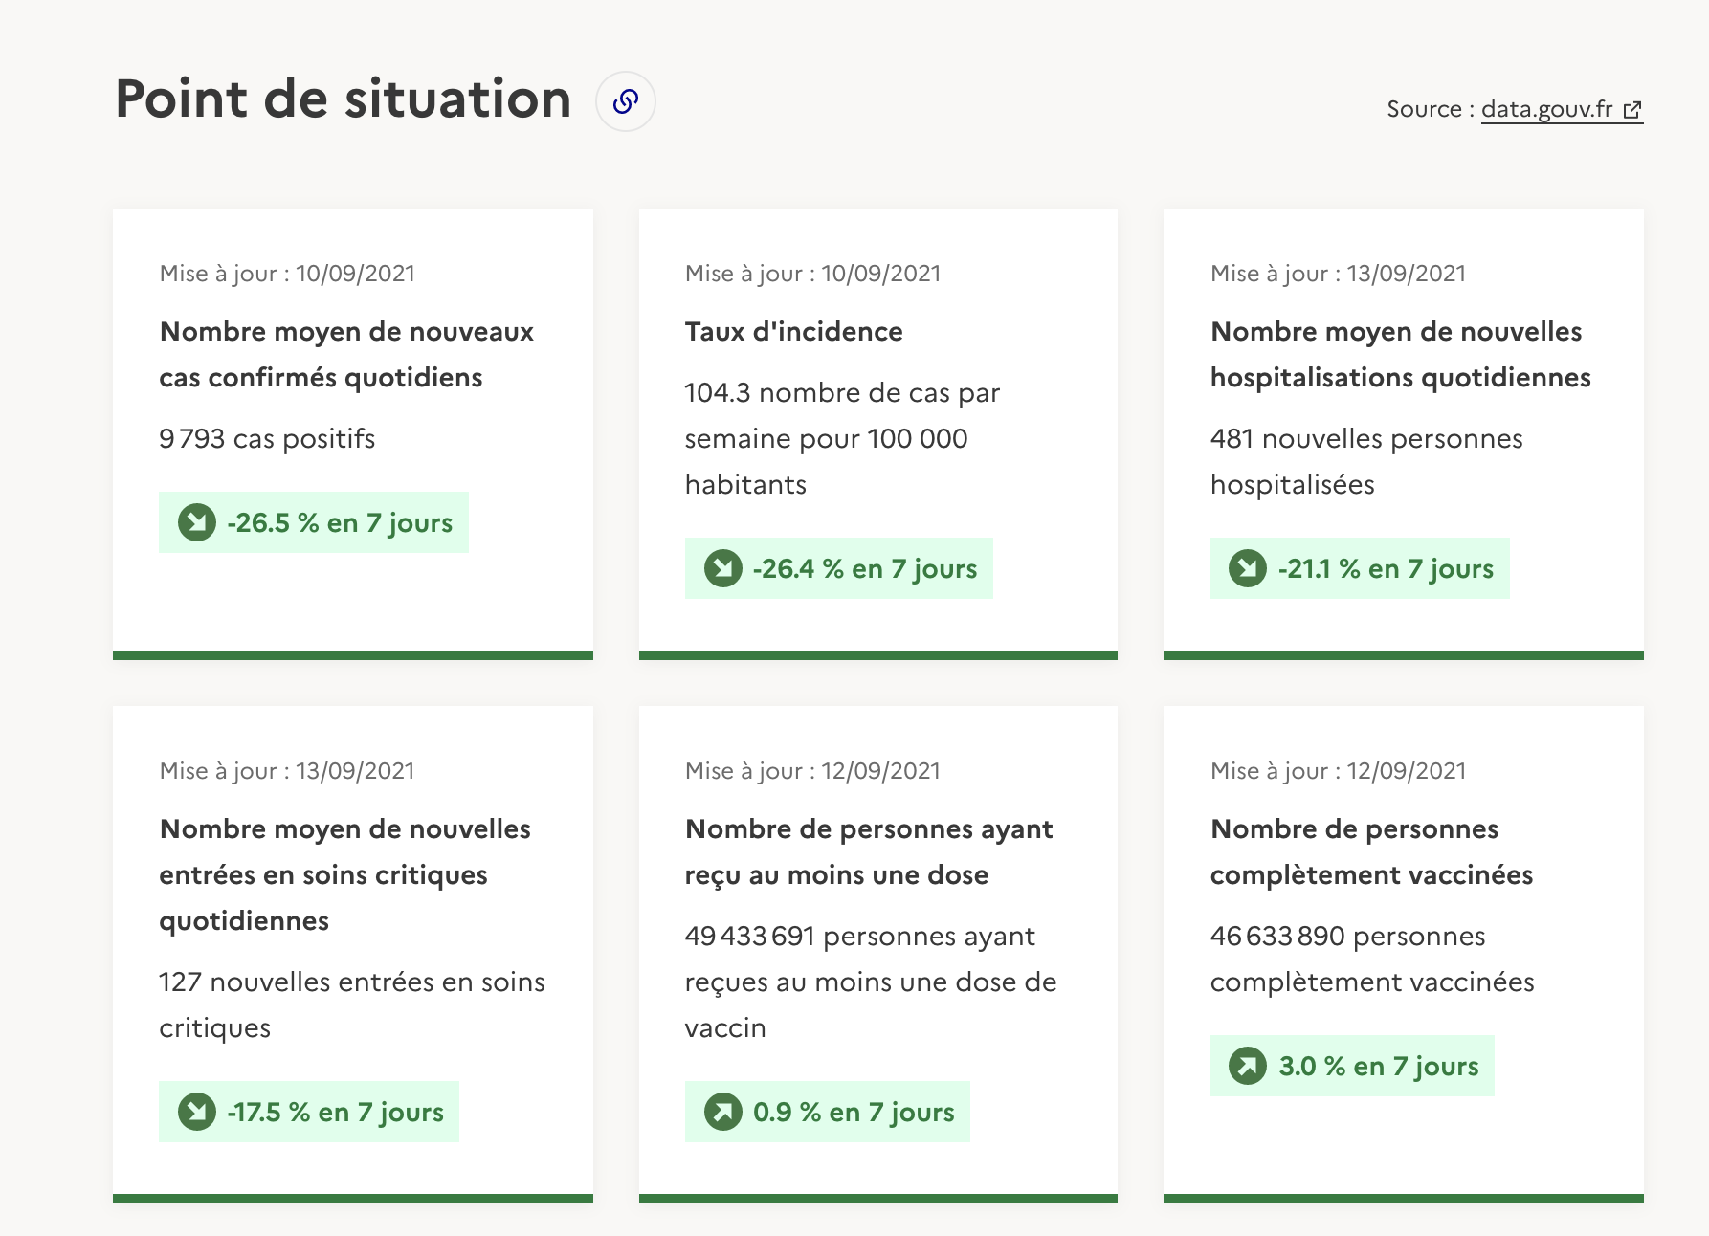
Task: Select the -26.5 % en 7 jours badge
Action: coord(314,522)
